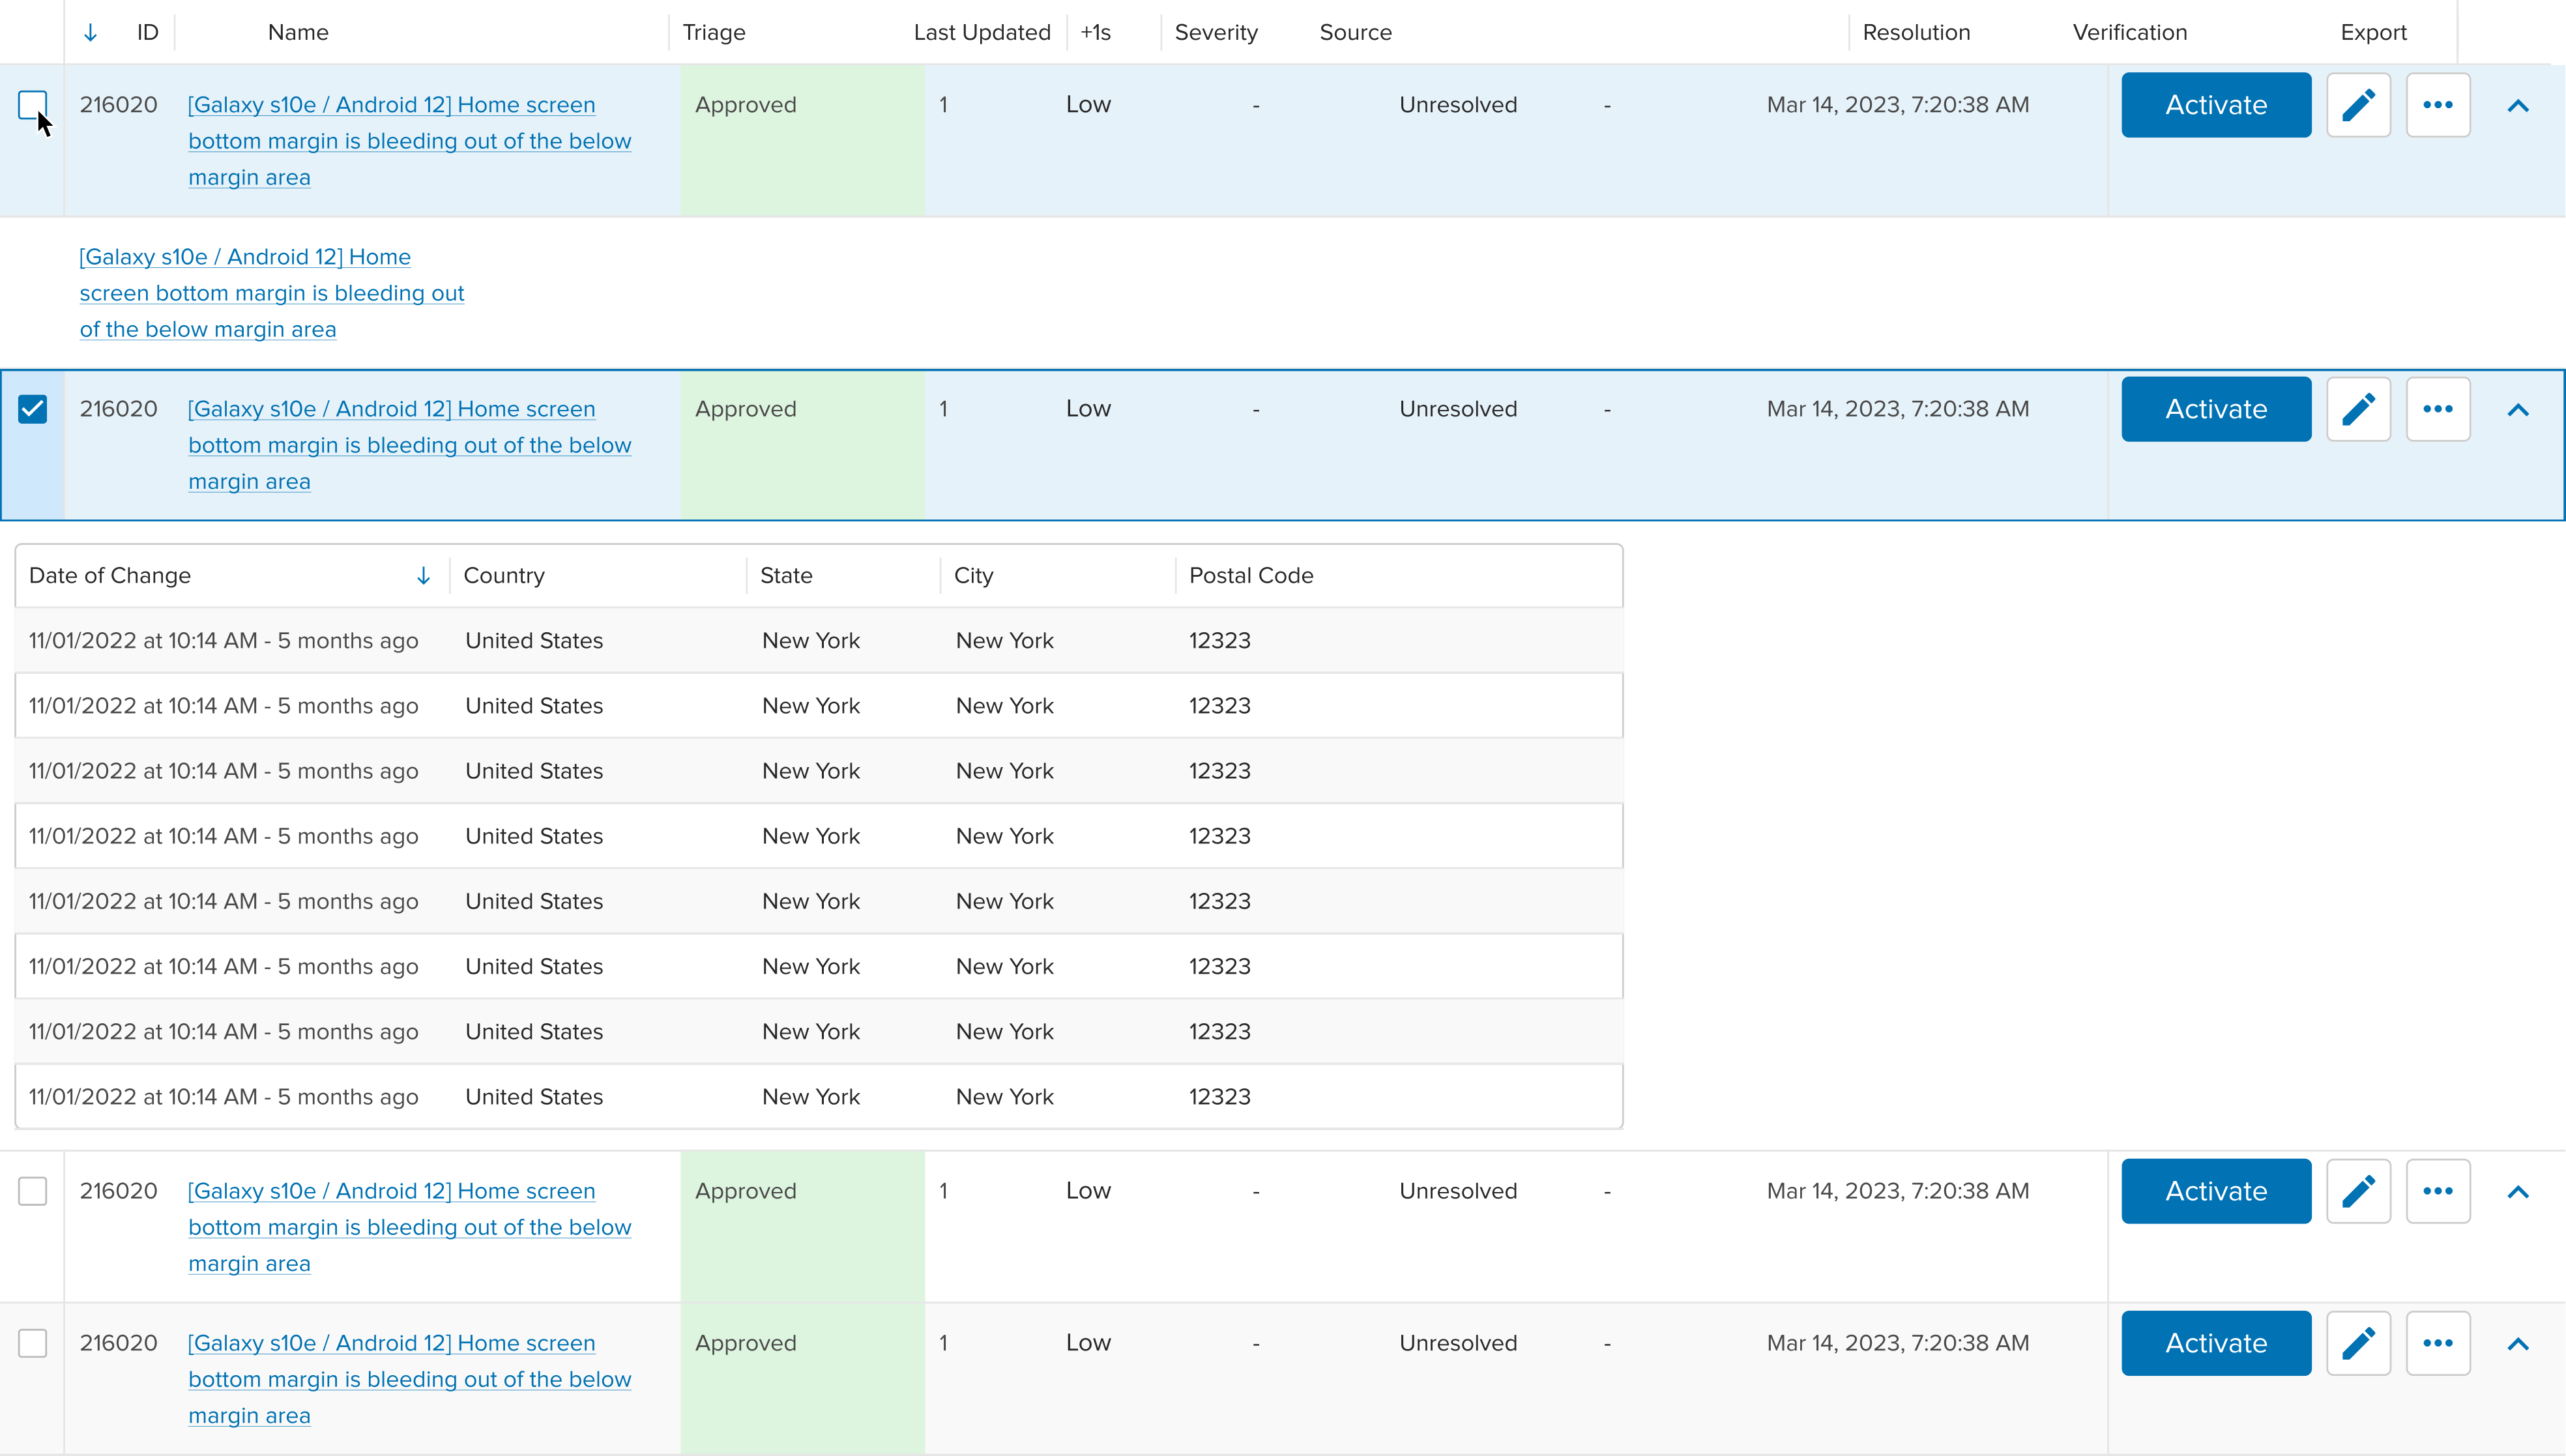Screen dimensions: 2566x1456
Task: Toggle the chevron on the third issue row
Action: (x=2518, y=1192)
